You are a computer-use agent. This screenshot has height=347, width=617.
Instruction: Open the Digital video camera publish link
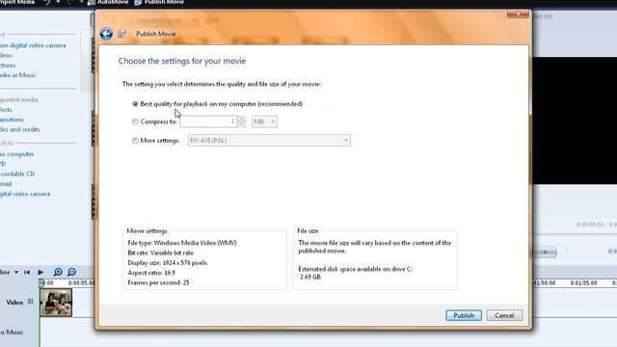[x=25, y=194]
